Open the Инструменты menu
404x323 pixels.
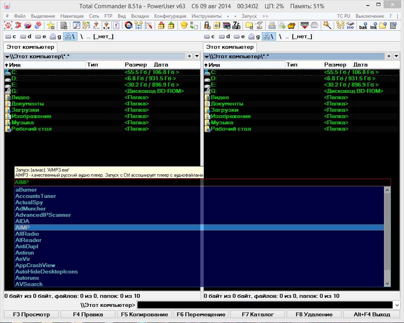point(207,16)
